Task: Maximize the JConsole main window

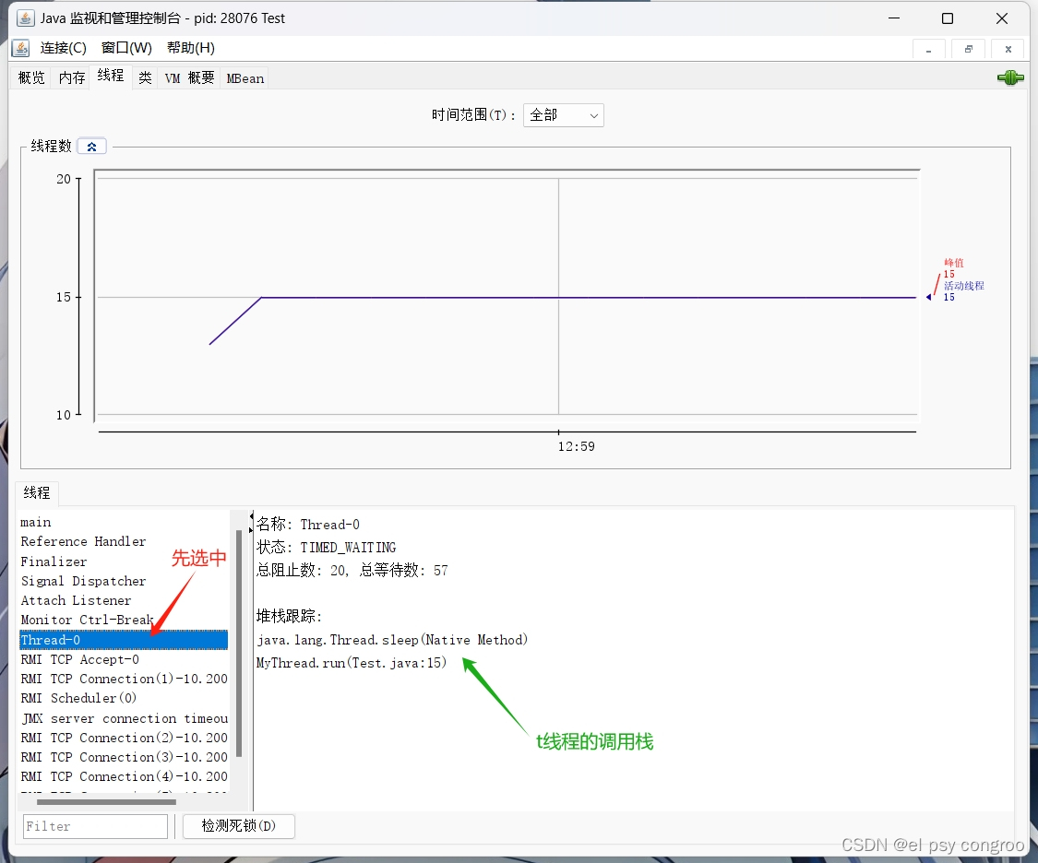Action: point(948,18)
